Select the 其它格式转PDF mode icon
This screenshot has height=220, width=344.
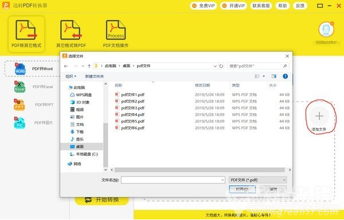tap(71, 30)
